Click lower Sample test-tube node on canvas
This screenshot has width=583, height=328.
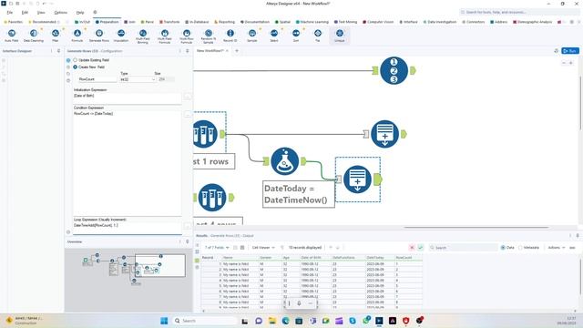212,198
